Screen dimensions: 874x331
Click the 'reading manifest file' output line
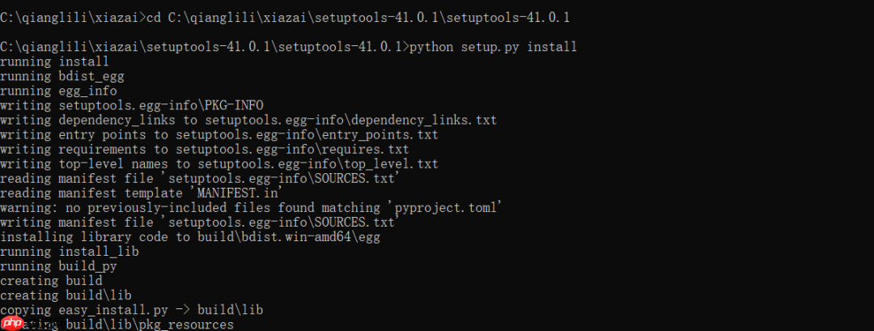[201, 178]
